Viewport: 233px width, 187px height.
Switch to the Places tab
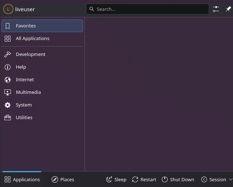tap(63, 179)
